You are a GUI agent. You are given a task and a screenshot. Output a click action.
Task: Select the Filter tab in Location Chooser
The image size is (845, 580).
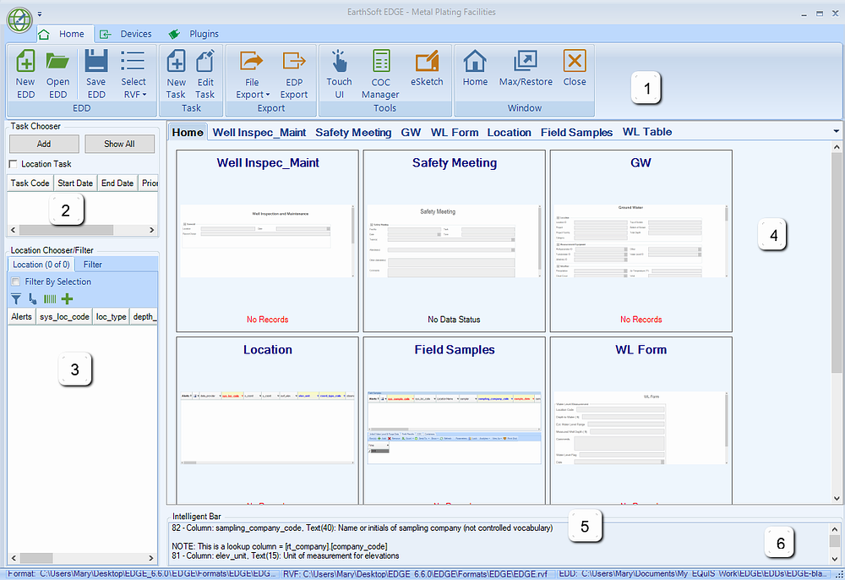pyautogui.click(x=91, y=264)
